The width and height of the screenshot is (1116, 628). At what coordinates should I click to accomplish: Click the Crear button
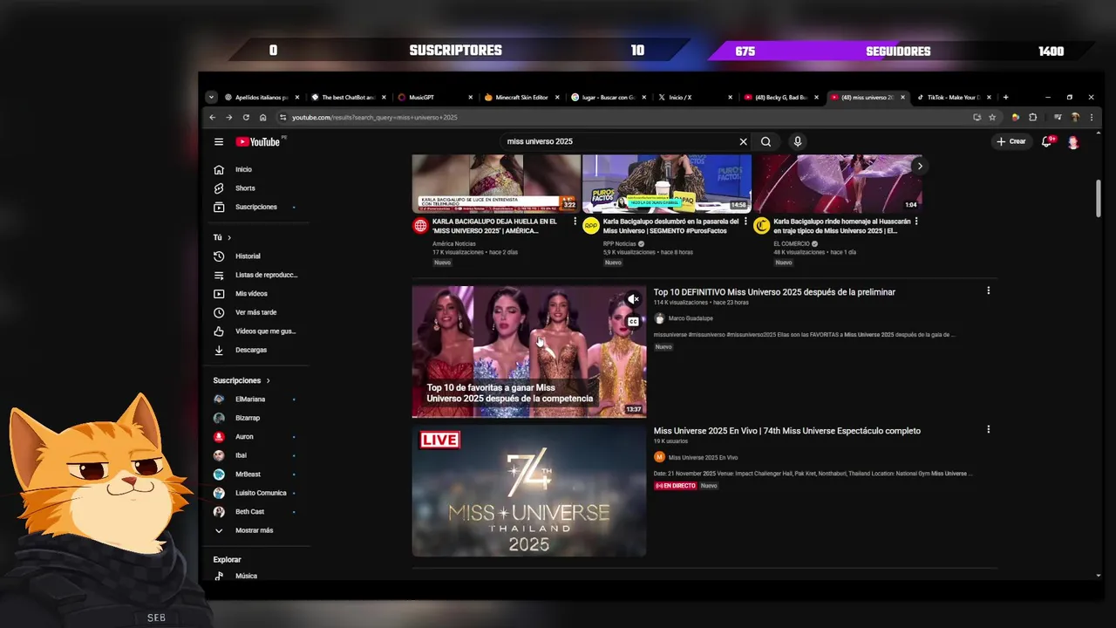(x=1011, y=141)
